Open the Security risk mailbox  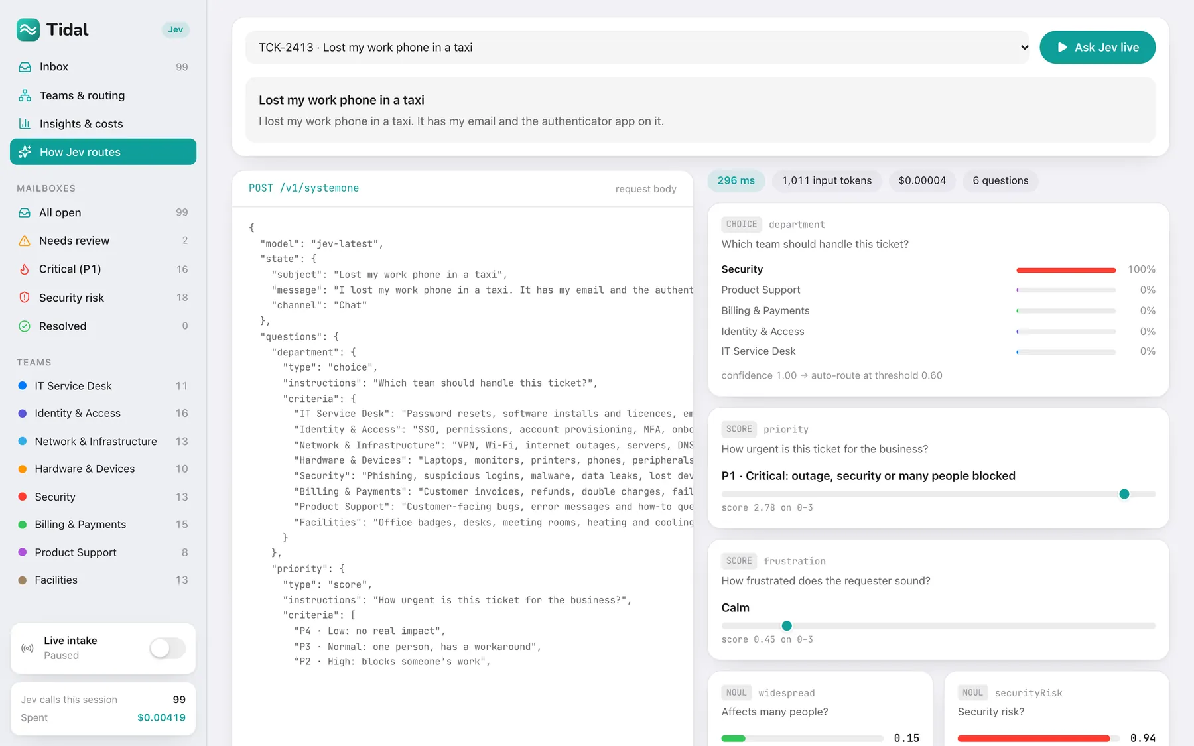103,298
